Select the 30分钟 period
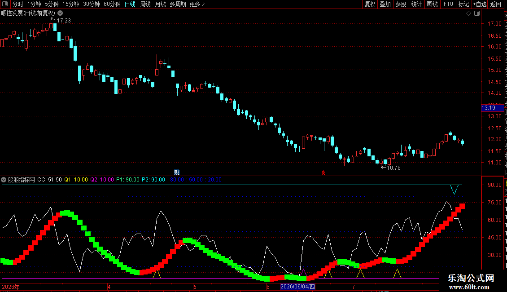The width and height of the screenshot is (507, 292). [x=92, y=4]
